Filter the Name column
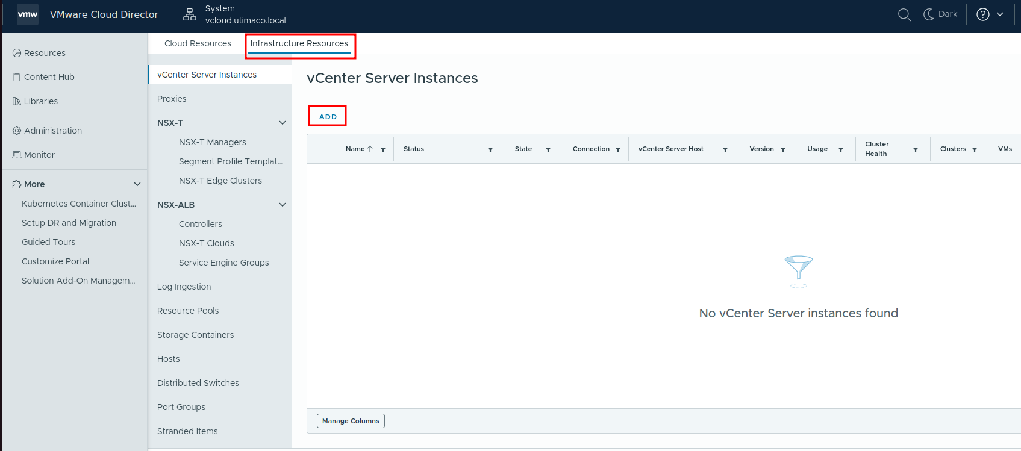This screenshot has width=1021, height=451. coord(383,149)
